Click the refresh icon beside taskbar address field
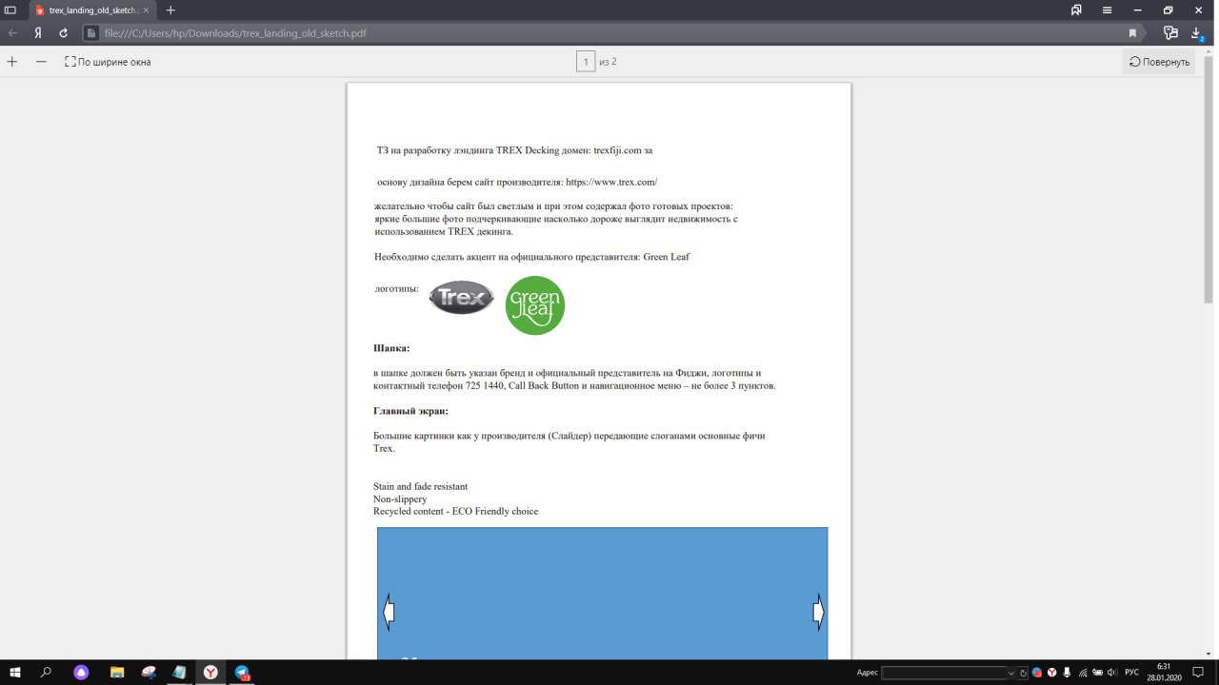This screenshot has width=1219, height=685. pos(1024,673)
